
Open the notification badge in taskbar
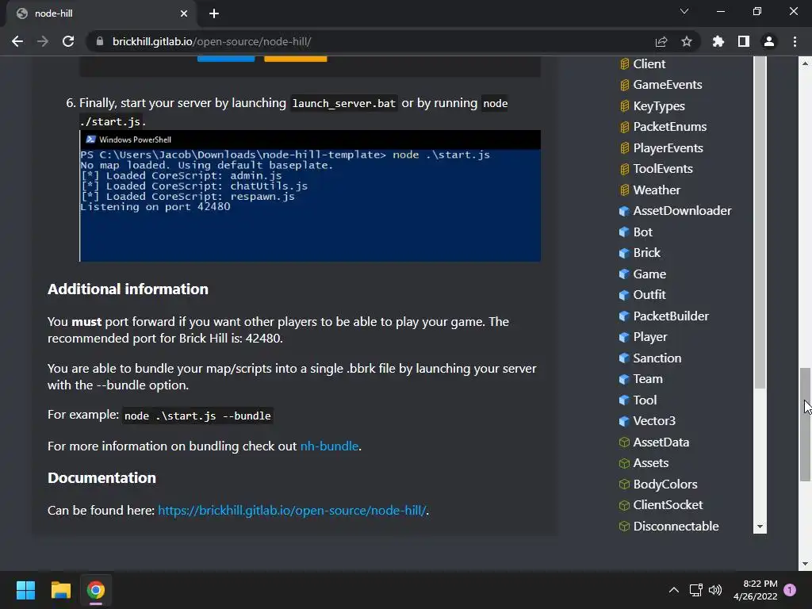790,589
